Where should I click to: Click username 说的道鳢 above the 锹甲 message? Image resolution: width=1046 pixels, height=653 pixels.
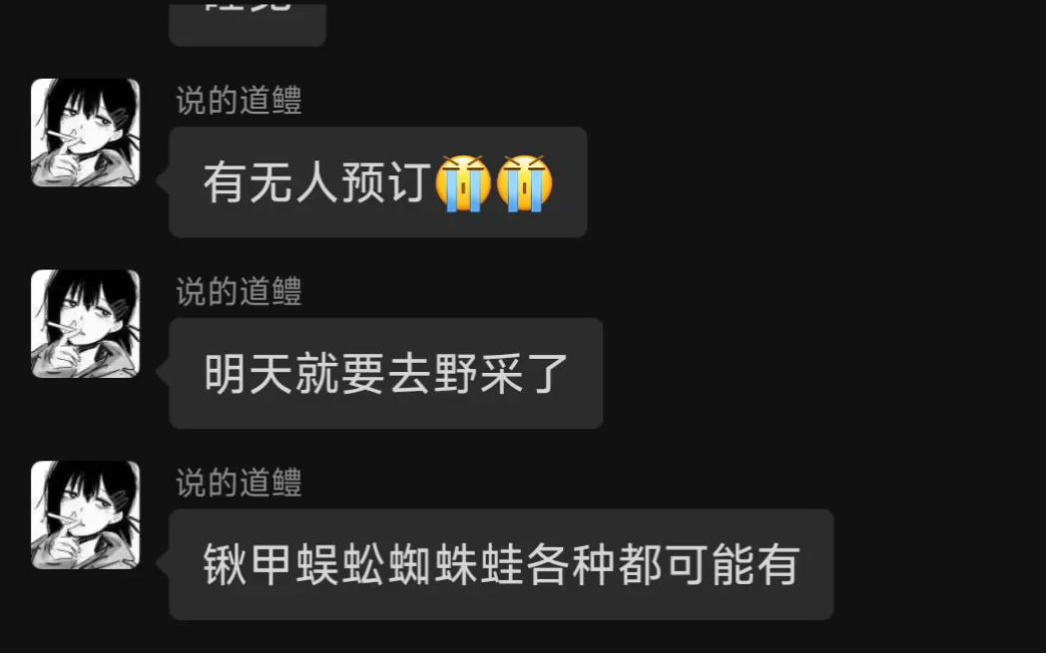[x=239, y=484]
